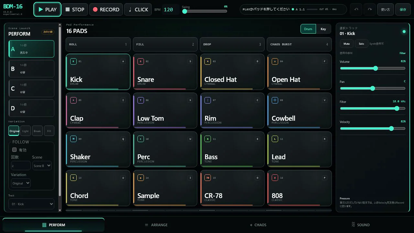Click the Shaker wave icon
Image resolution: width=414 pixels, height=233 pixels.
coord(73,139)
